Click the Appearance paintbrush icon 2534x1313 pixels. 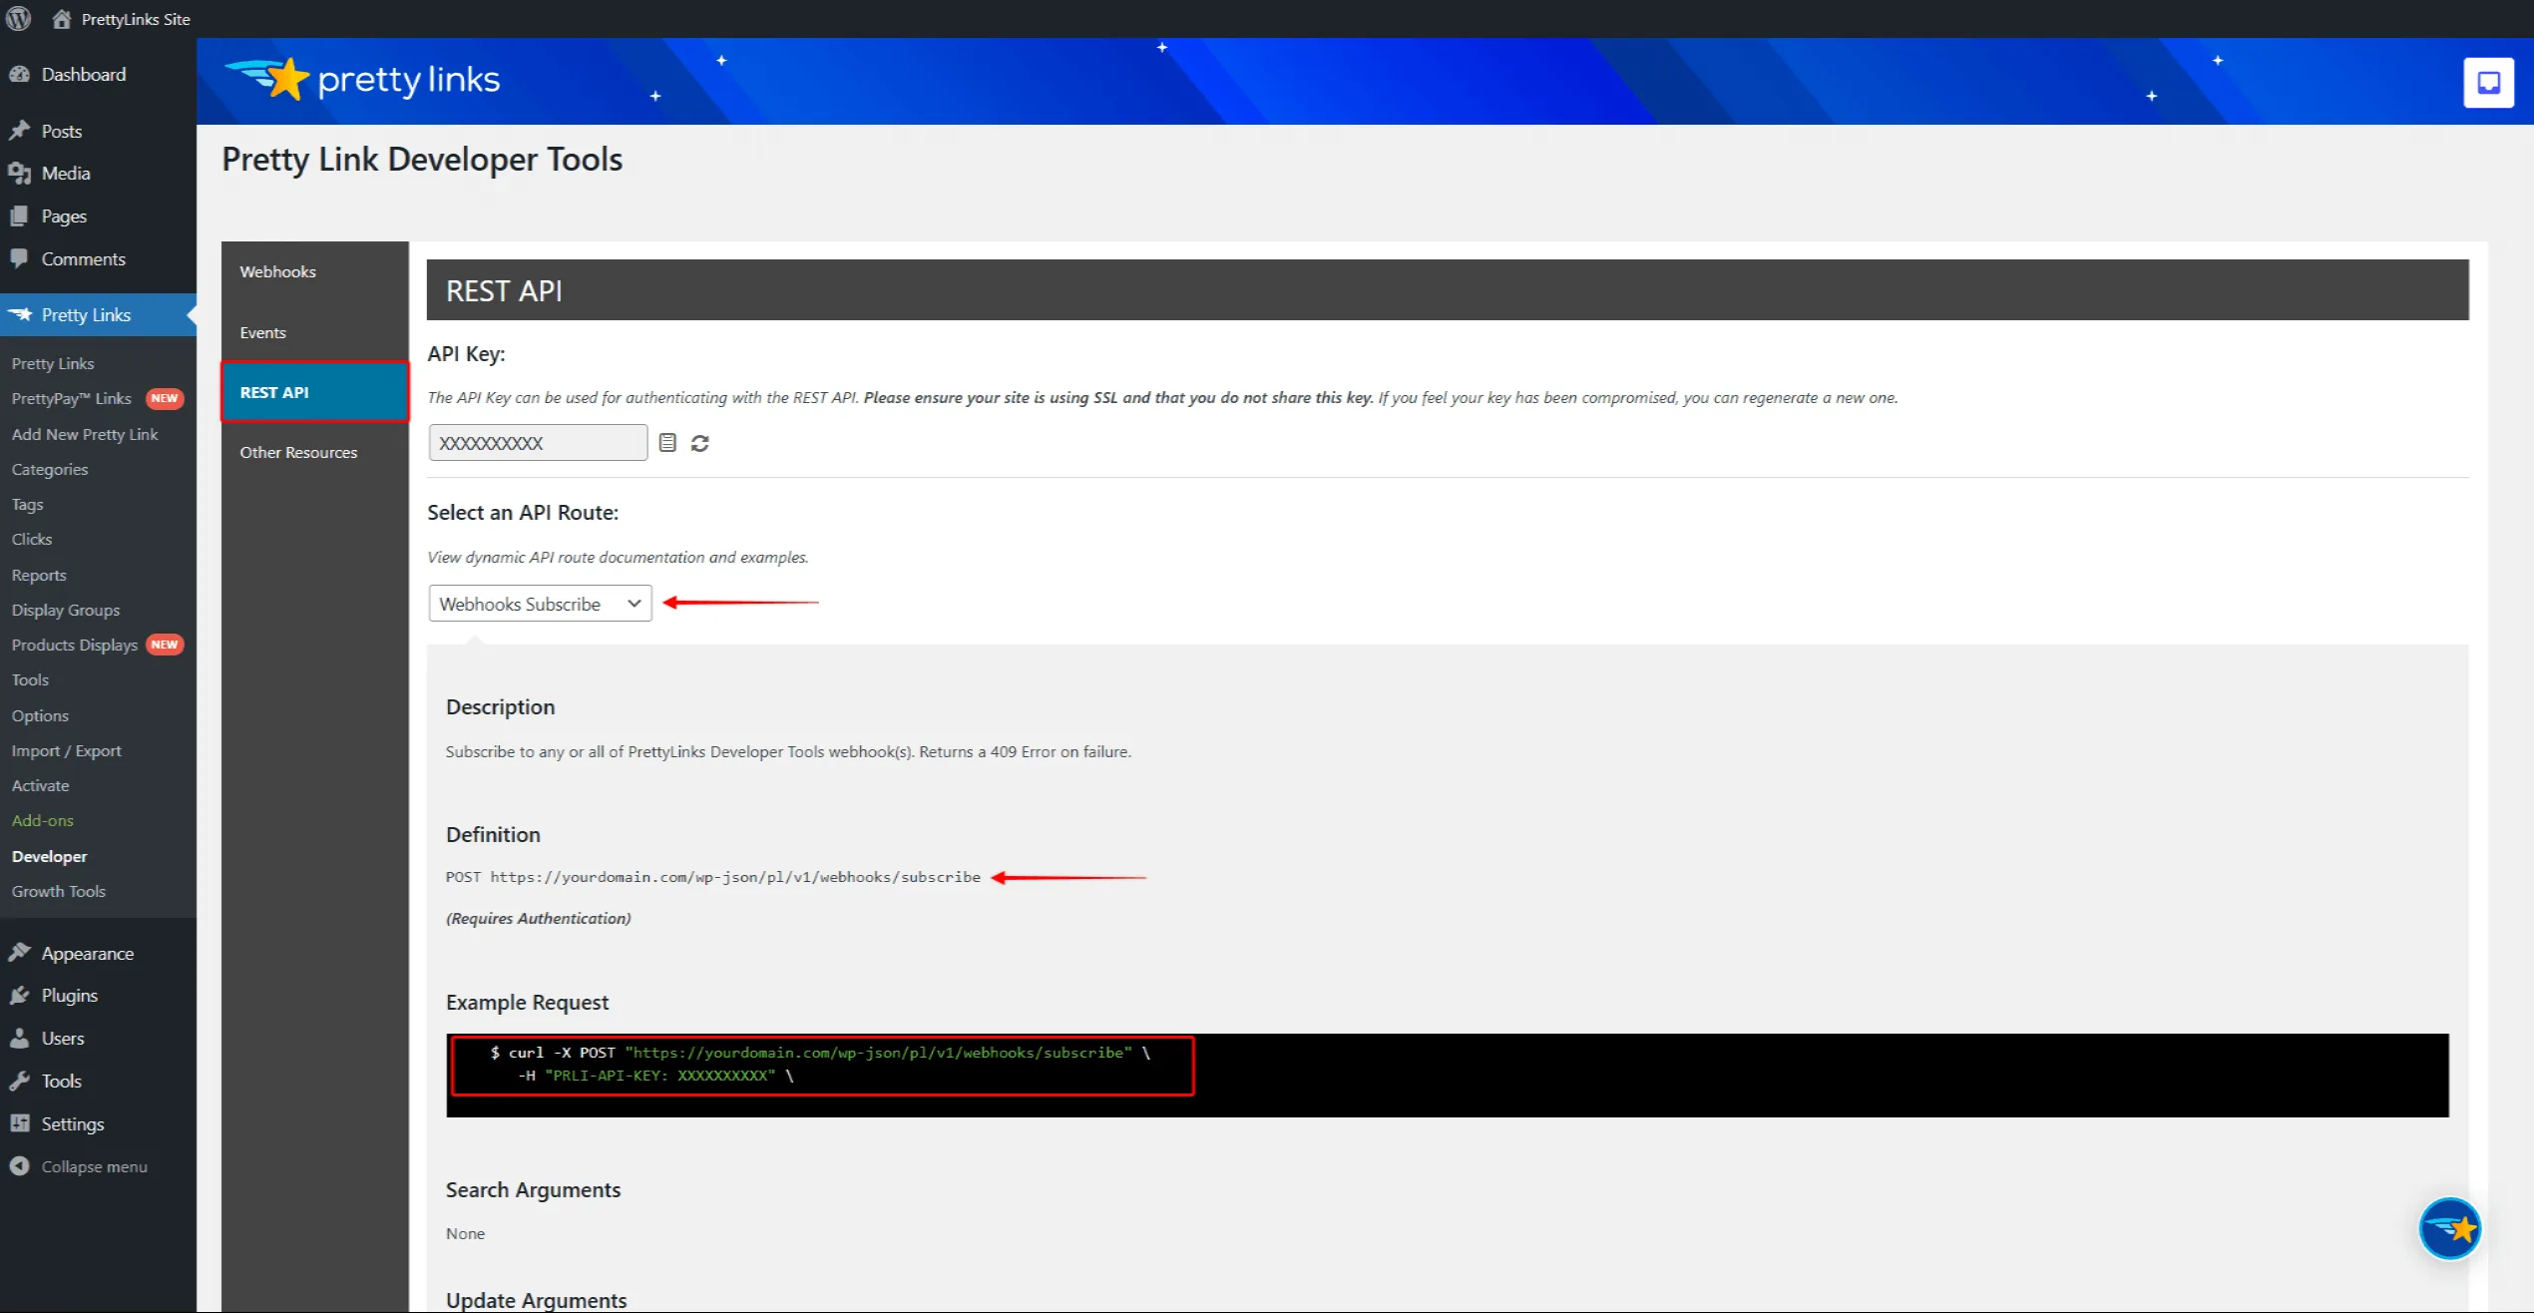(19, 953)
